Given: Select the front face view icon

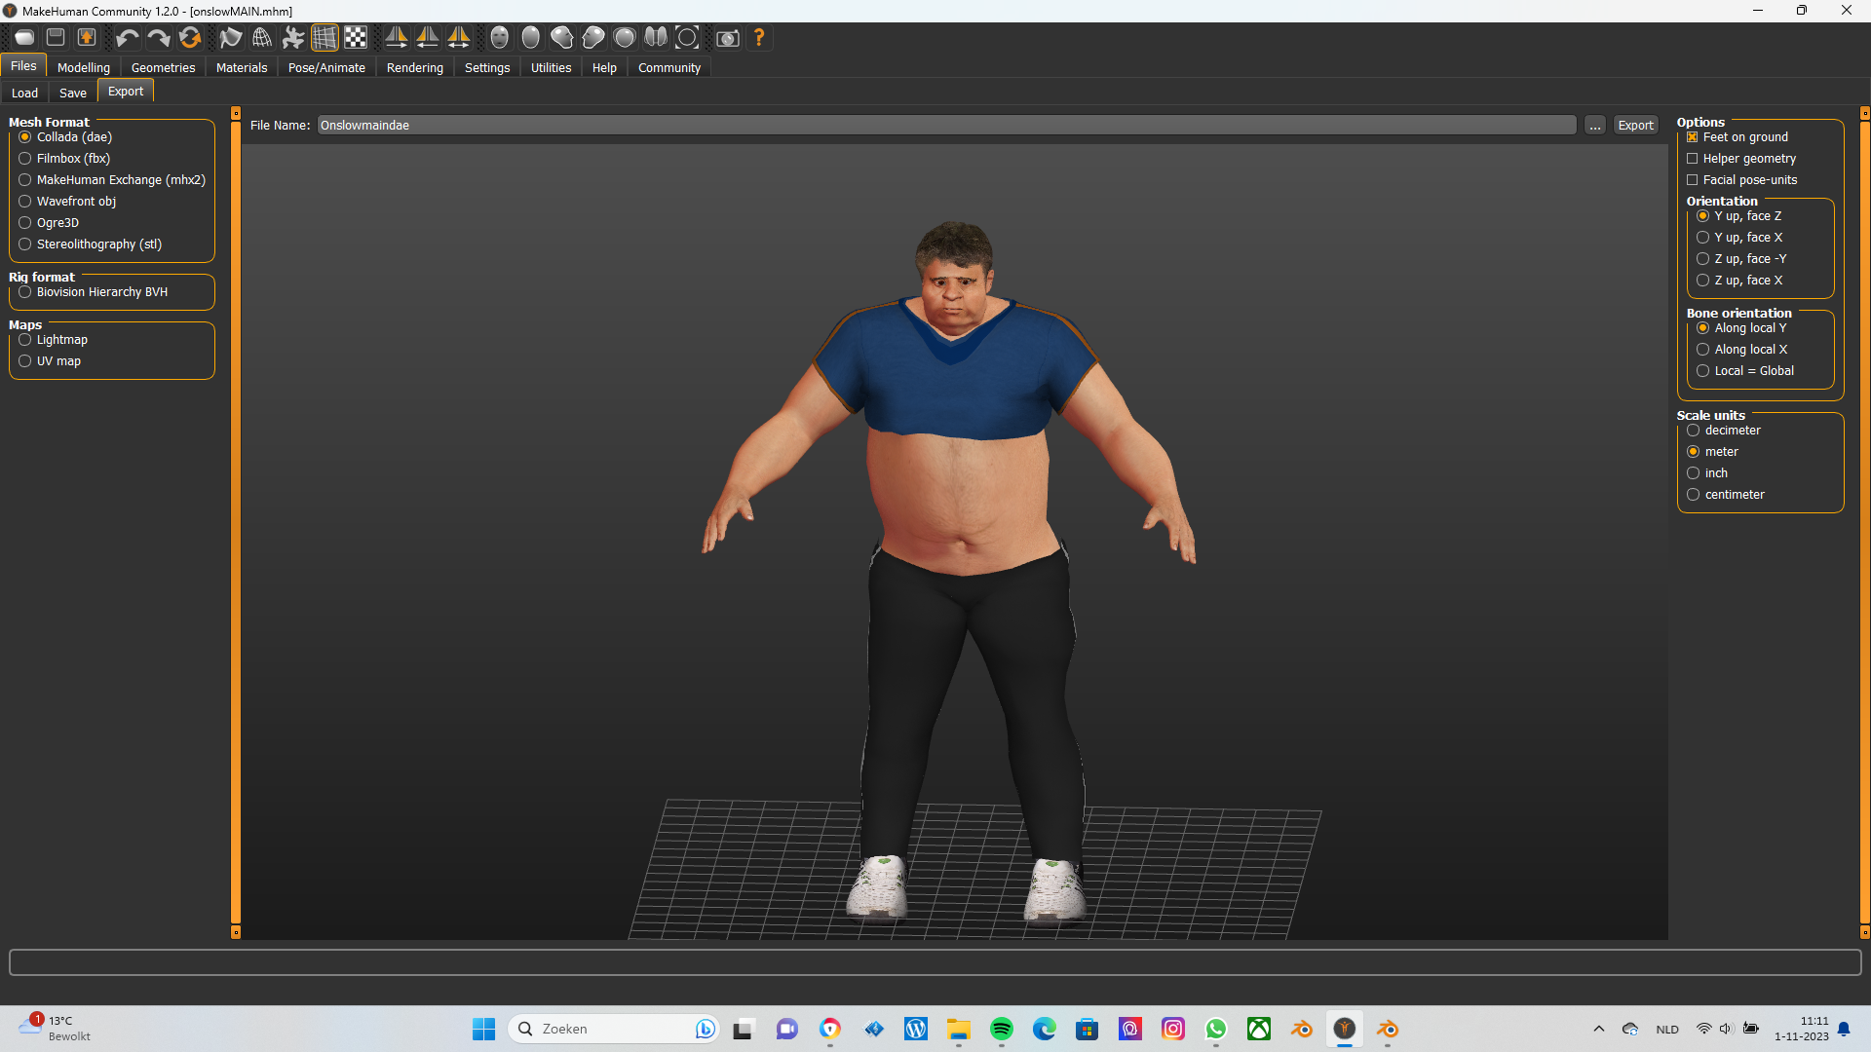Looking at the screenshot, I should click(500, 38).
